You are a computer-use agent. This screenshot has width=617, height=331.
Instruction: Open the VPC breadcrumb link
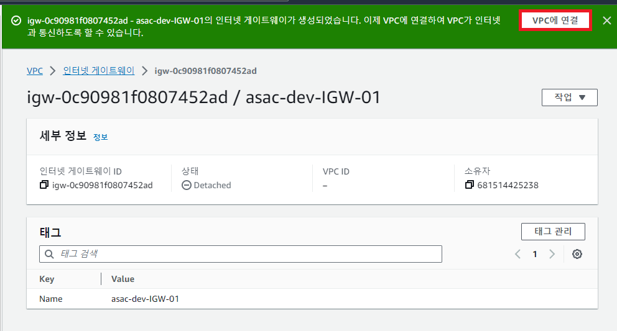(x=35, y=71)
